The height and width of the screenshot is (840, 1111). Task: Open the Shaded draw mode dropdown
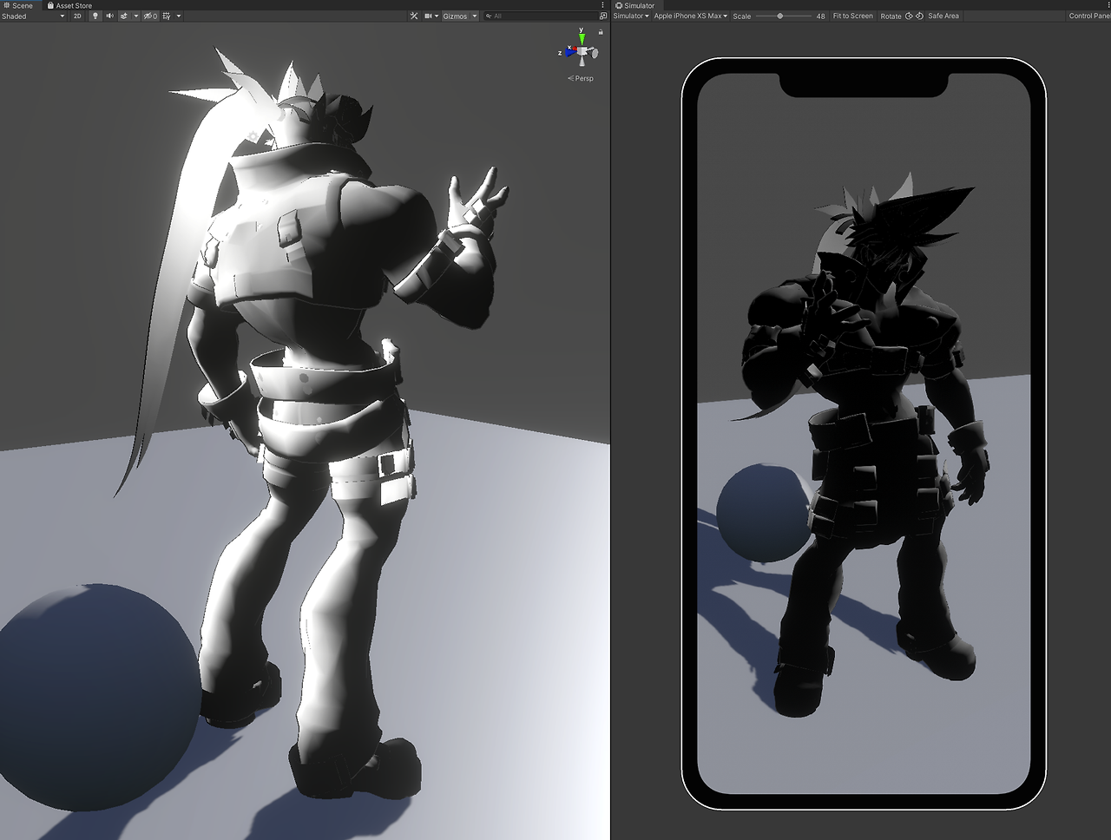[x=33, y=16]
